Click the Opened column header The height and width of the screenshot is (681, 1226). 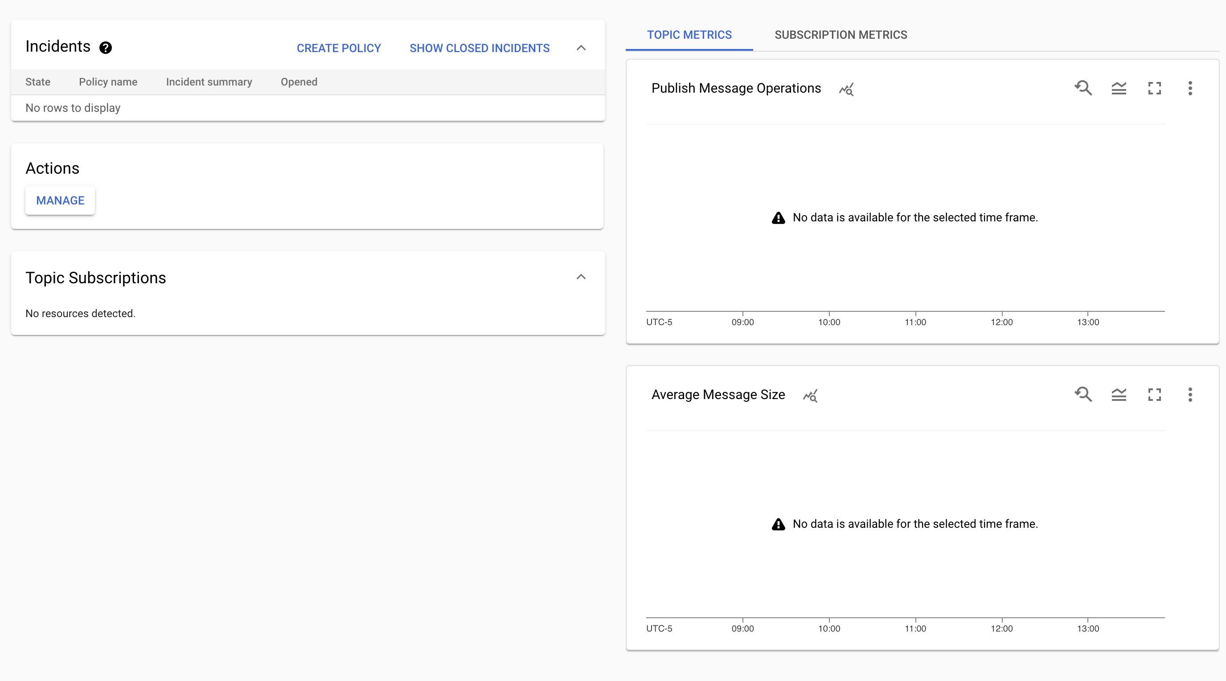click(299, 82)
